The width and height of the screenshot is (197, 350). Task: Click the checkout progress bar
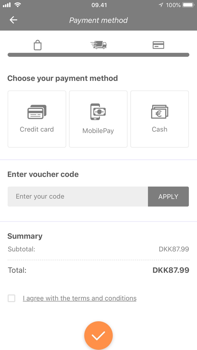[98, 55]
